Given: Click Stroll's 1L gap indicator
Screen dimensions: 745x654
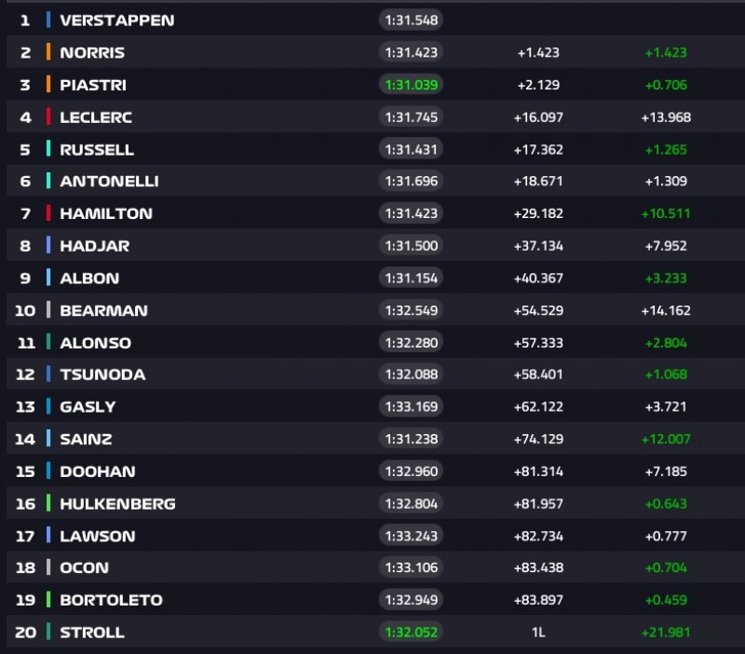Looking at the screenshot, I should pyautogui.click(x=538, y=632).
